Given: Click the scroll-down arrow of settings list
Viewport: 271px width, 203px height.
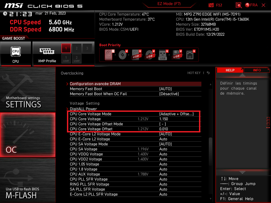Looking at the screenshot, I should click(210, 199).
